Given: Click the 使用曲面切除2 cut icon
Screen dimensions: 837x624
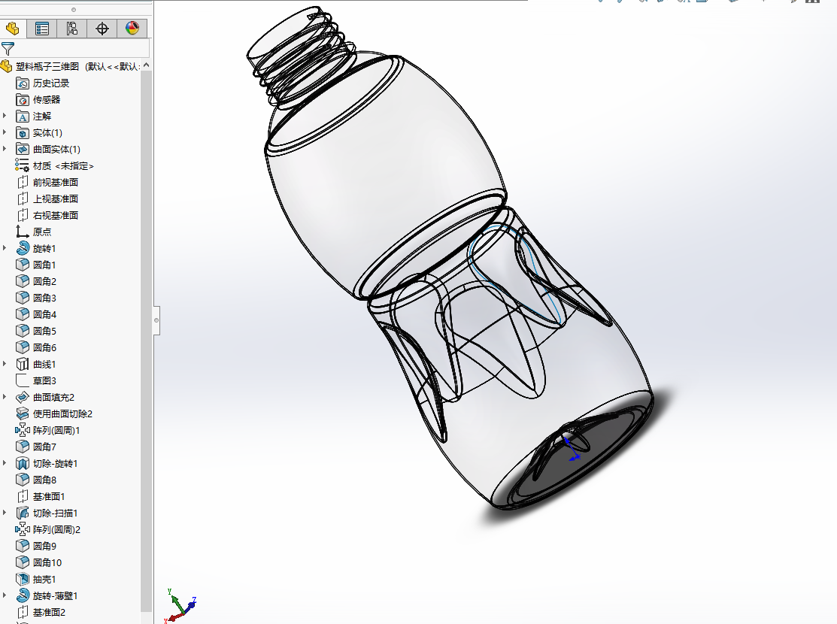Looking at the screenshot, I should click(23, 413).
